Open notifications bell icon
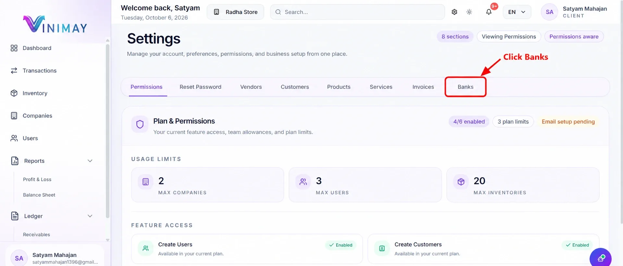This screenshot has height=266, width=623. (489, 12)
